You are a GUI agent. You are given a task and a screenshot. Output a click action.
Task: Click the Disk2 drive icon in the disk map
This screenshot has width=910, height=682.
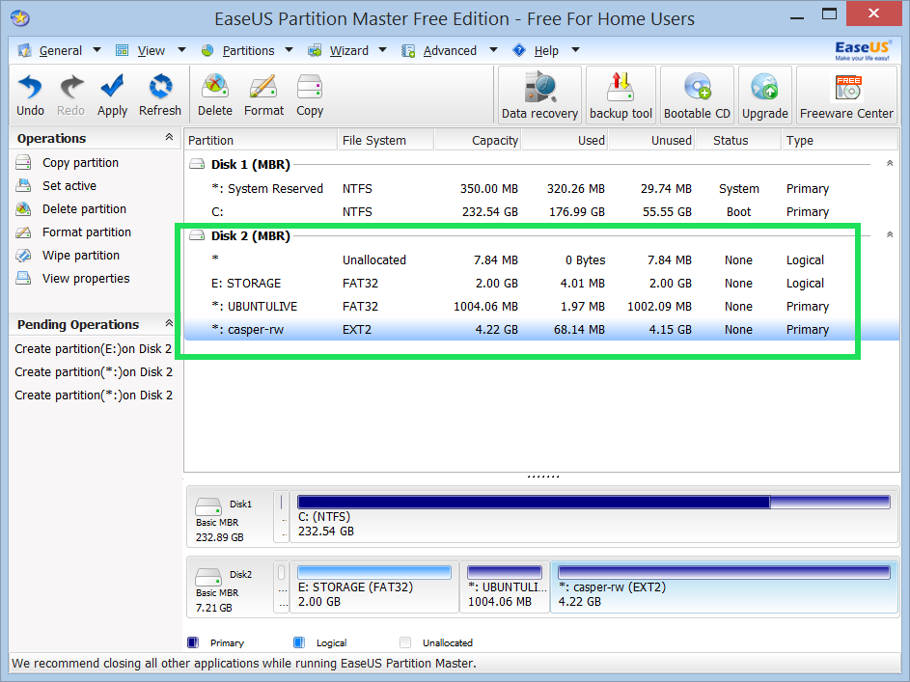[x=207, y=577]
